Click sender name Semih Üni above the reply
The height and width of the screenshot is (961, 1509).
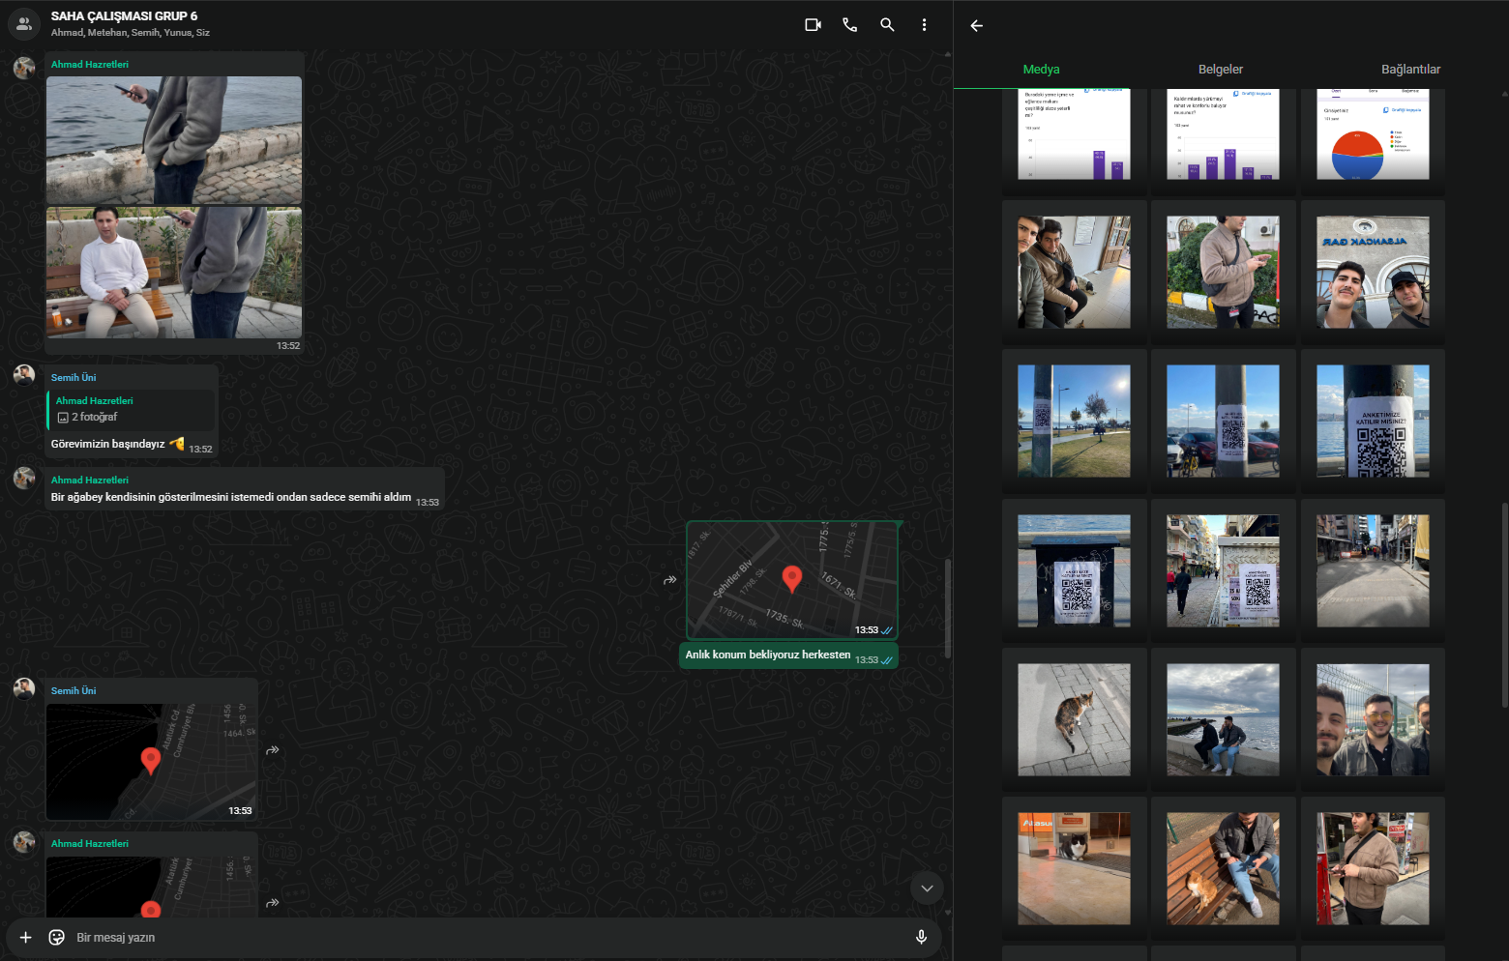click(74, 377)
